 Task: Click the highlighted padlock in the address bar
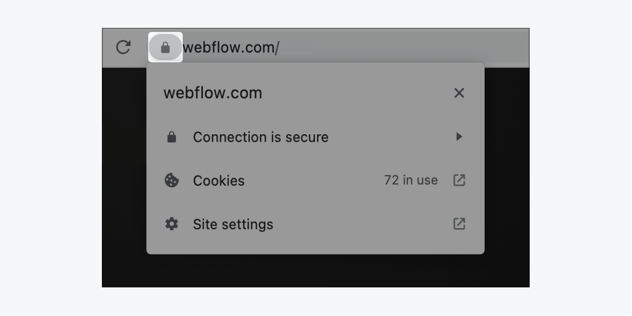click(x=165, y=47)
